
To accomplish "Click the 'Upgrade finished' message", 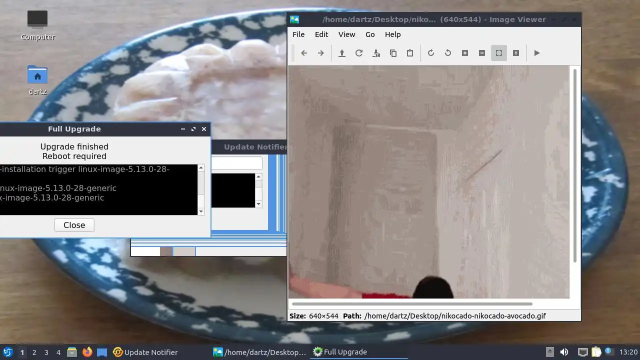I will (74, 146).
